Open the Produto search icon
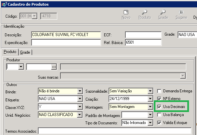Image resolution: width=197 pixels, height=135 pixels. coord(144,12)
